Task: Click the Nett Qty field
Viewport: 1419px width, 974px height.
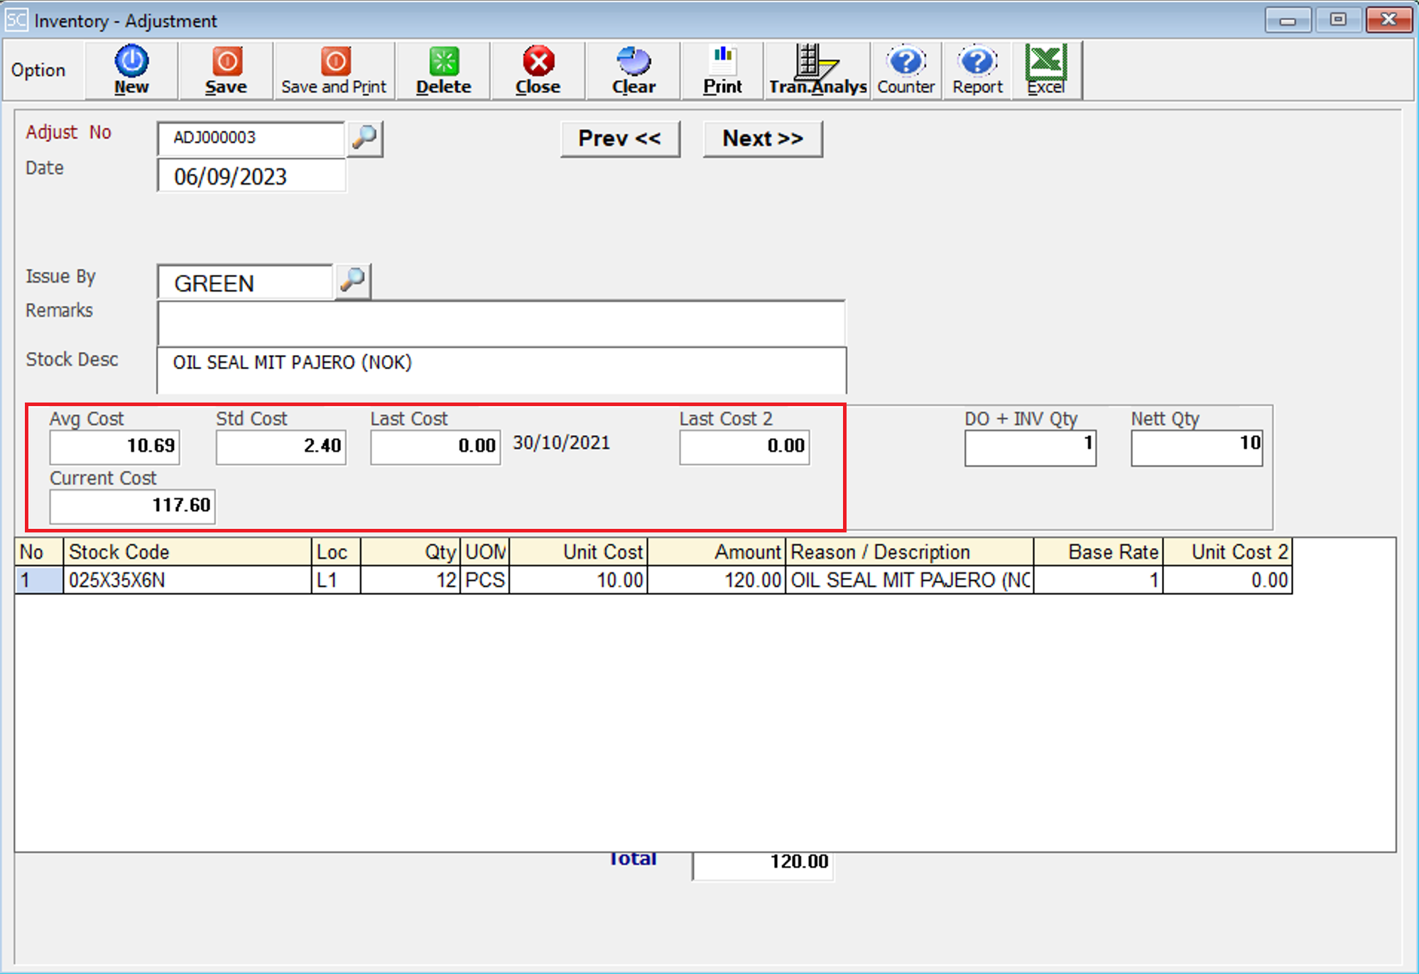Action: click(1197, 448)
